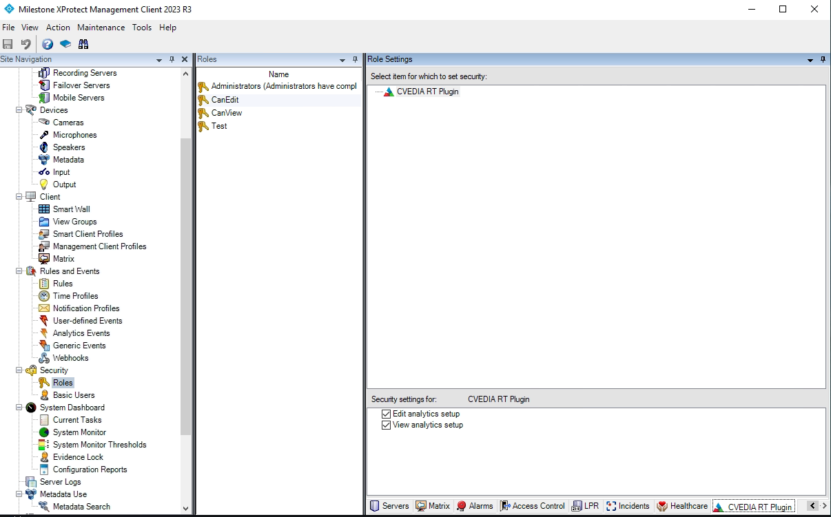Switch to the Healthcare tab
831x517 pixels.
coord(682,506)
